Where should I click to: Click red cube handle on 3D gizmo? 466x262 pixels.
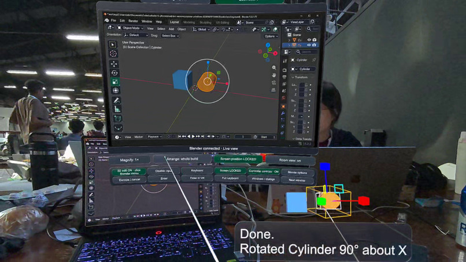[364, 201]
